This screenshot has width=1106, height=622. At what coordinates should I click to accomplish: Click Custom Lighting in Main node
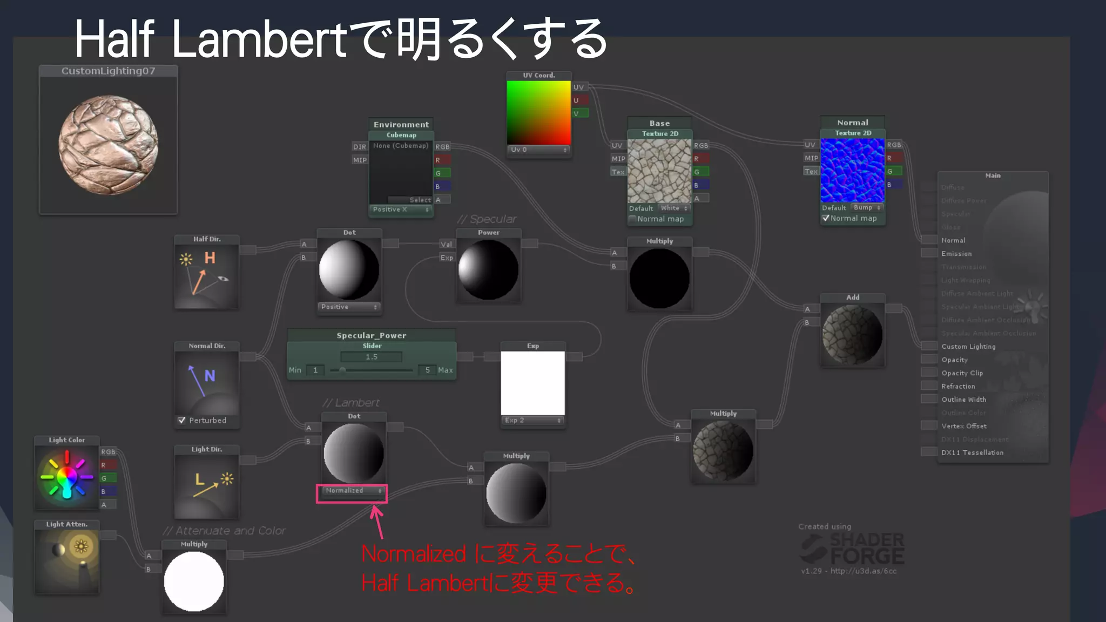click(x=968, y=347)
